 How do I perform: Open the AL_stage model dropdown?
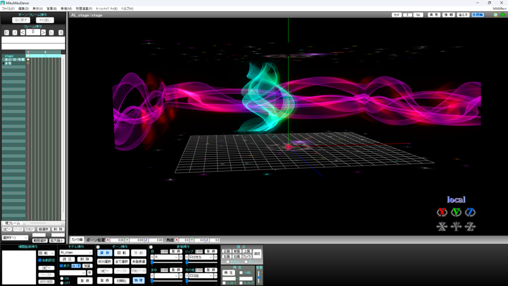tap(76, 253)
